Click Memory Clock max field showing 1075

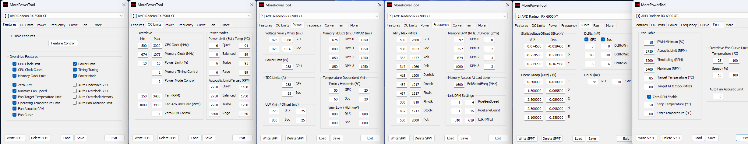157,54
